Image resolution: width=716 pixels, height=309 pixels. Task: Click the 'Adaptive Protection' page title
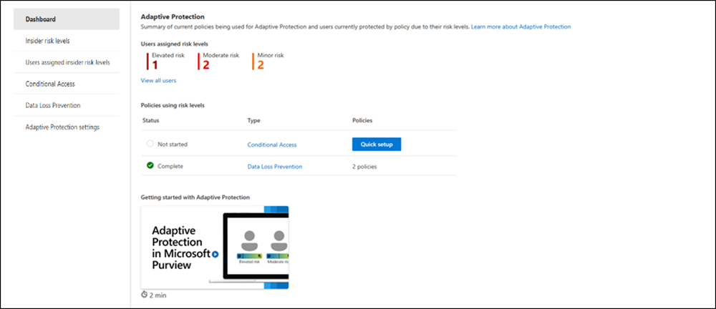tap(173, 16)
